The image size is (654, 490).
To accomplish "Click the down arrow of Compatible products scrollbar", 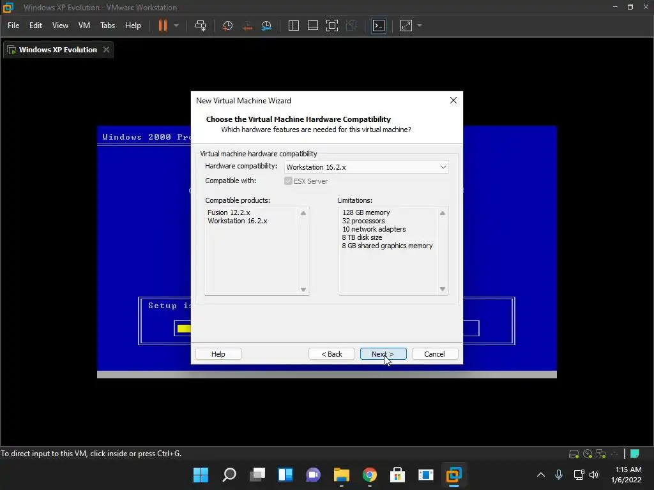I will [x=303, y=290].
